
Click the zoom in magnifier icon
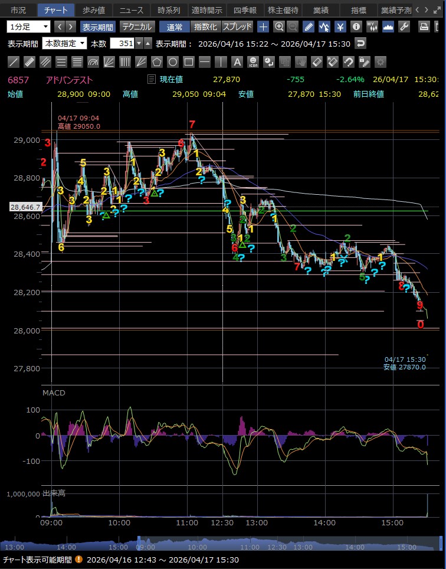click(278, 27)
